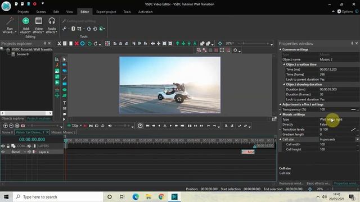Screen dimensions: 360x202
Task: Toggle the lock icon in the layers header
Action: [x=8, y=146]
